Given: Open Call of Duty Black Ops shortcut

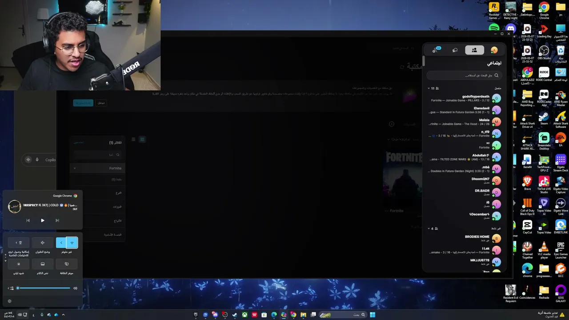Looking at the screenshot, I should [527, 207].
